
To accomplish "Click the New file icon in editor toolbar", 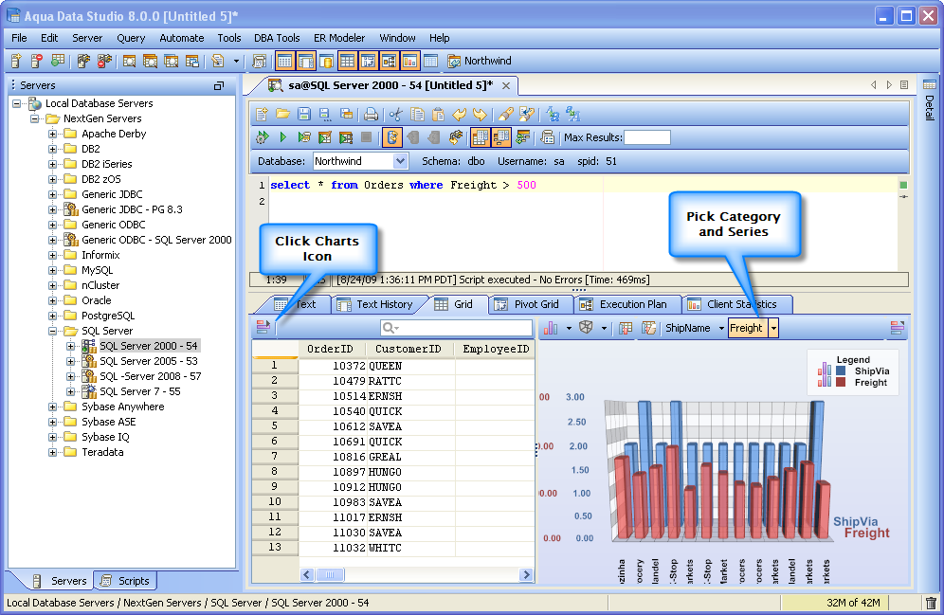I will point(262,115).
